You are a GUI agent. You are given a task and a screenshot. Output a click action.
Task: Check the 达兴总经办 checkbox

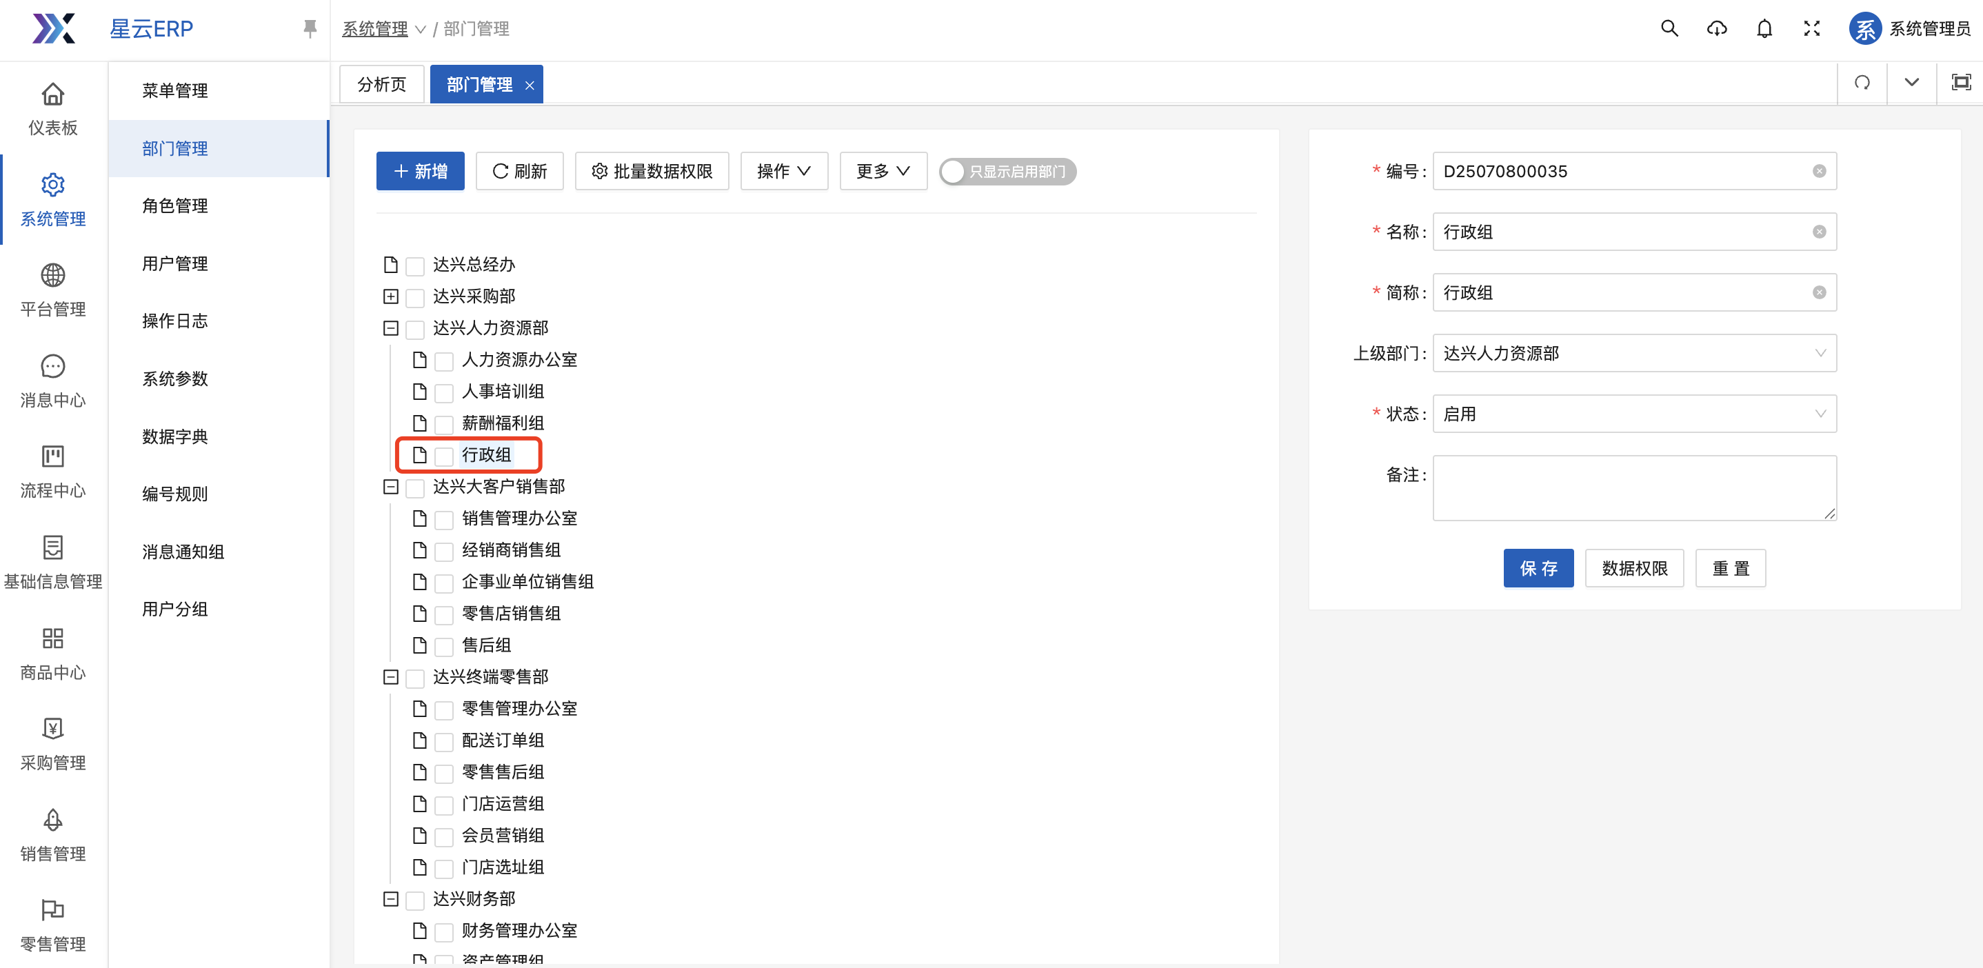pyautogui.click(x=415, y=266)
